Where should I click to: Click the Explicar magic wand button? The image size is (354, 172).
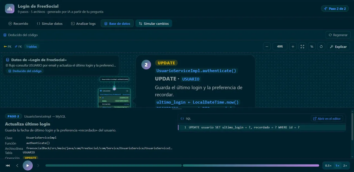(338, 47)
